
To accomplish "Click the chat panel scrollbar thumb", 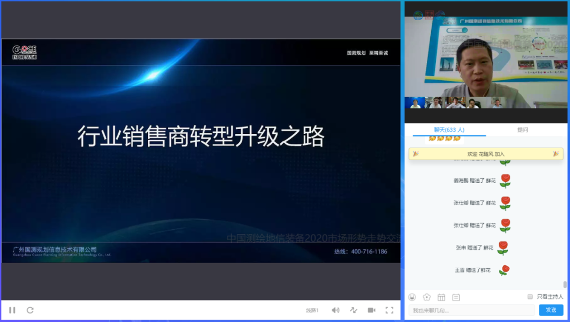I will pos(565,285).
